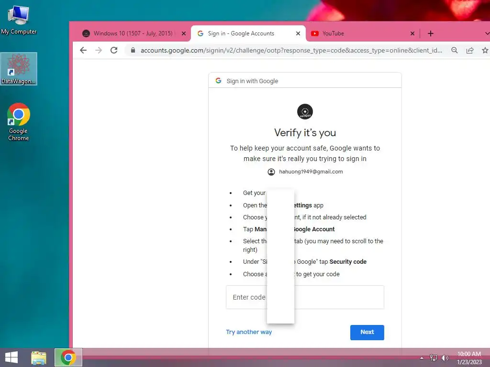This screenshot has width=490, height=367.
Task: Close the Google Accounts tab
Action: coord(298,33)
